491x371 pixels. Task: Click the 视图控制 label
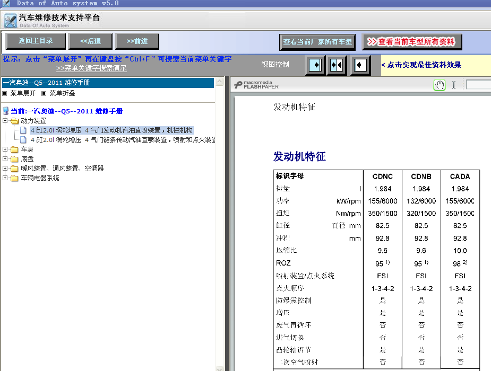275,64
